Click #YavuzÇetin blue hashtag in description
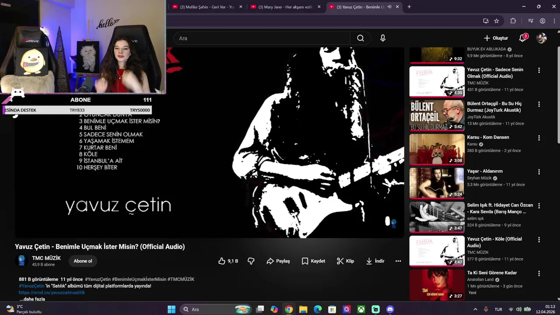 tap(31, 286)
